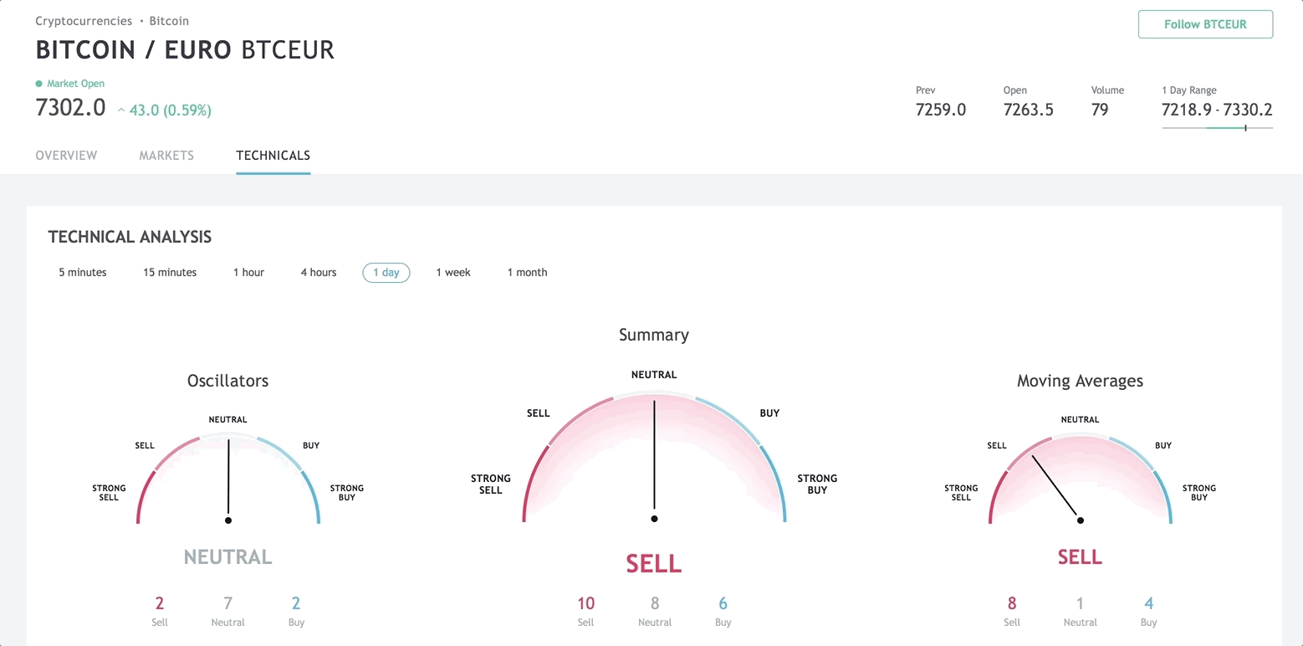Click the SELL result under Moving Averages
This screenshot has height=646, width=1303.
point(1080,556)
